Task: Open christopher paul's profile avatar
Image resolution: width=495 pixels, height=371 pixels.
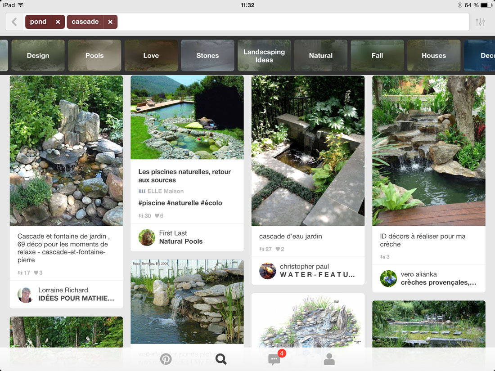Action: (268, 271)
